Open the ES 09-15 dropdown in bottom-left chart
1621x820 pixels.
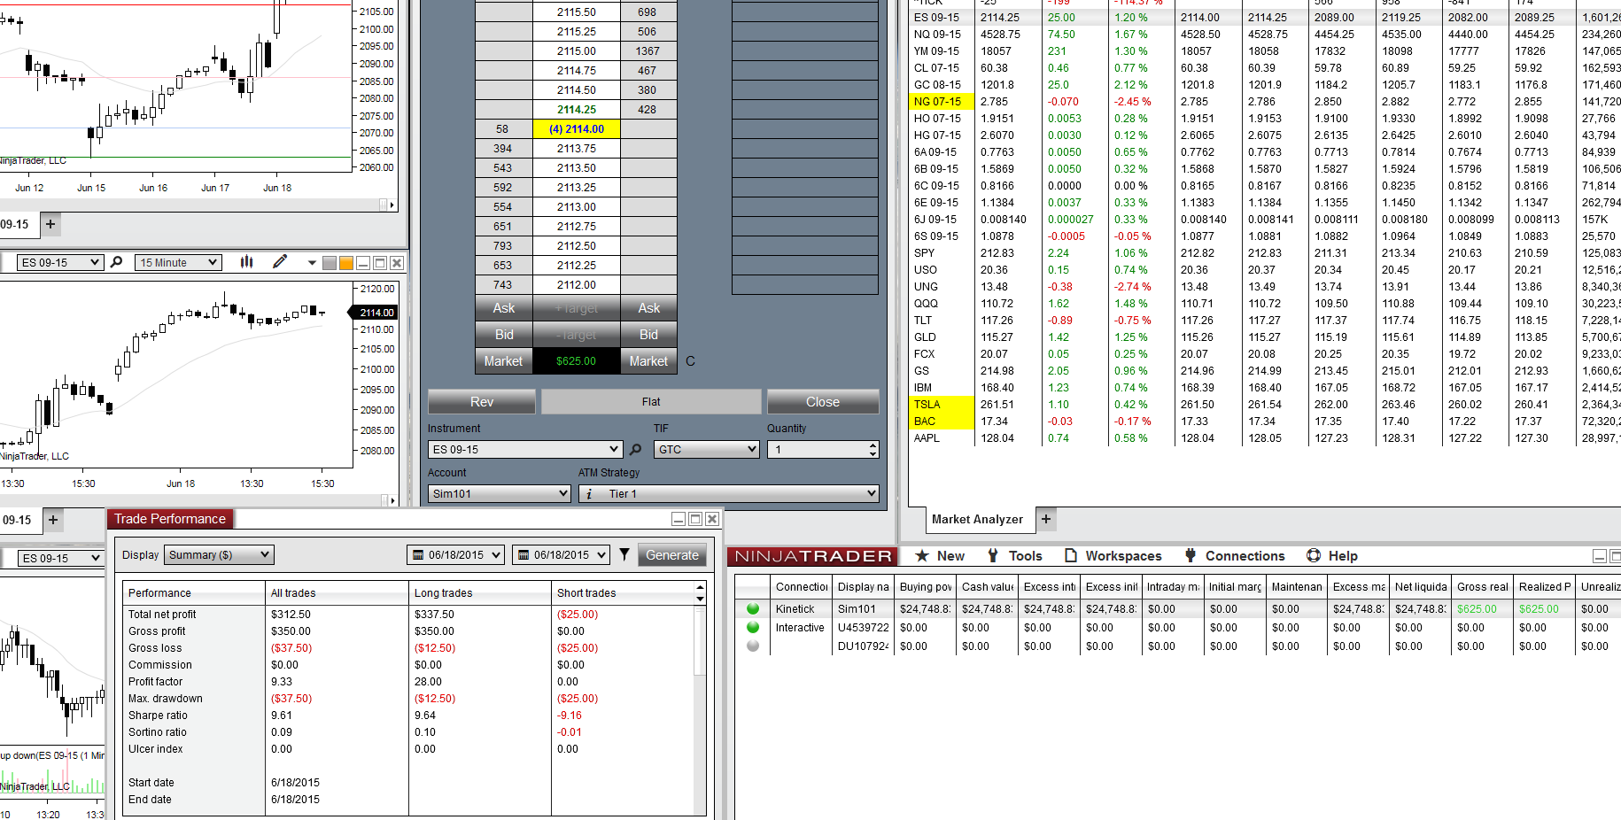pos(61,558)
